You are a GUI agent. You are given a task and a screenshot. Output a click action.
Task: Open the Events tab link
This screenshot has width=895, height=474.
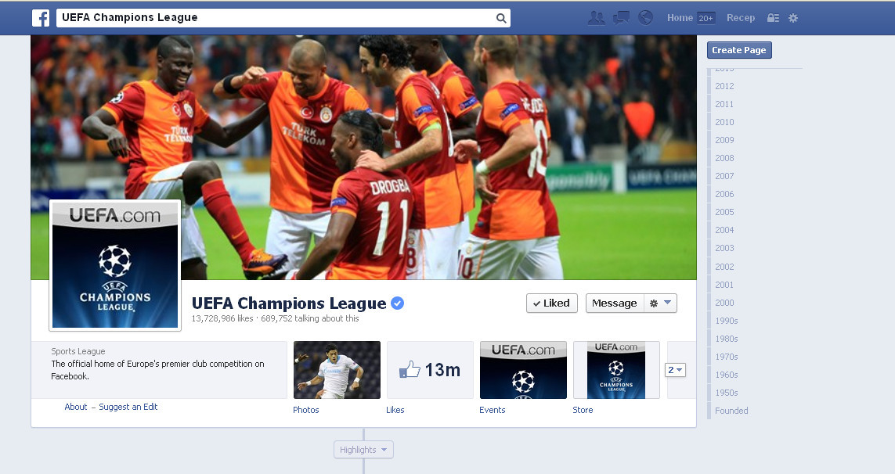(x=492, y=410)
